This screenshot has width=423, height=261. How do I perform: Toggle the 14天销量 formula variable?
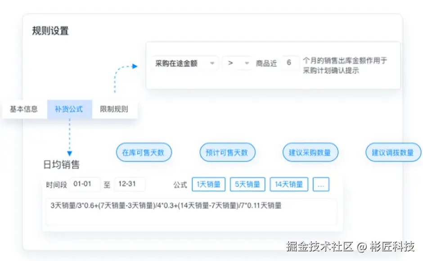(x=288, y=184)
